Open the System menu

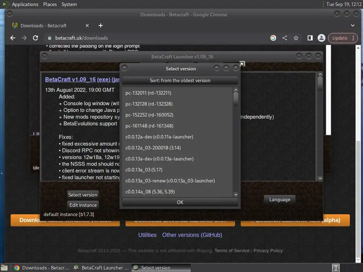coord(69,4)
